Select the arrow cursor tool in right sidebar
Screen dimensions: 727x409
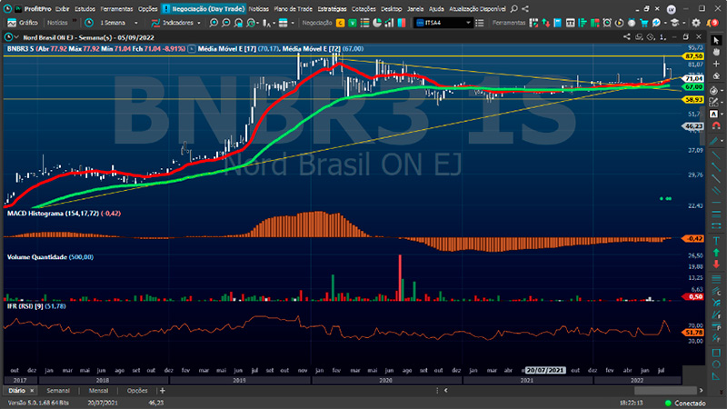[x=716, y=40]
